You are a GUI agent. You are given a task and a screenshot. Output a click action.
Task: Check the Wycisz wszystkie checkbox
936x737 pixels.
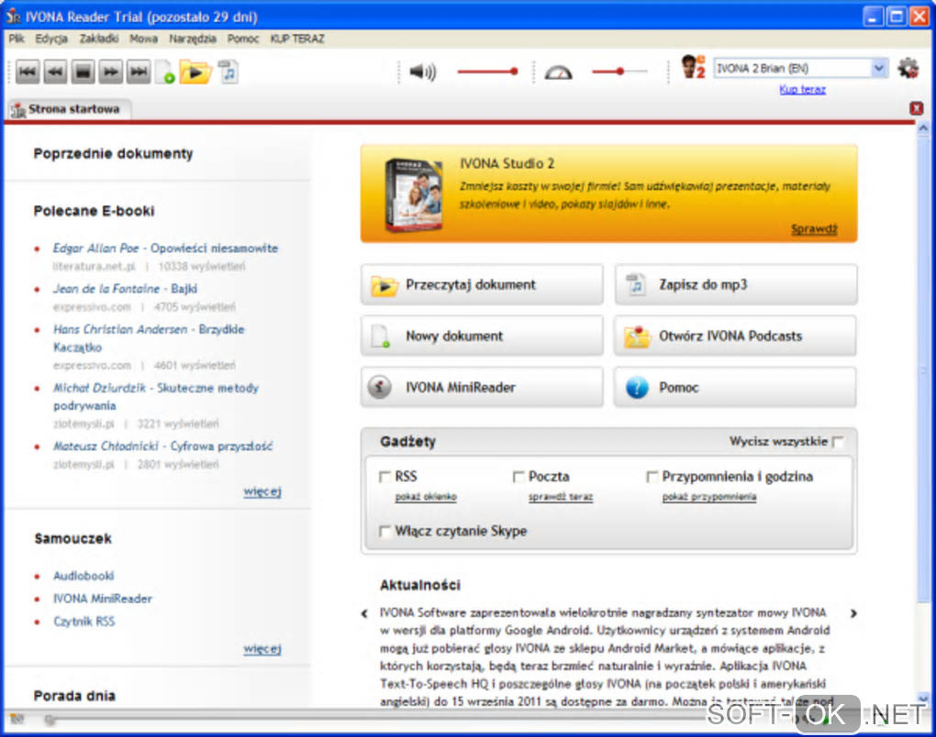(x=838, y=442)
